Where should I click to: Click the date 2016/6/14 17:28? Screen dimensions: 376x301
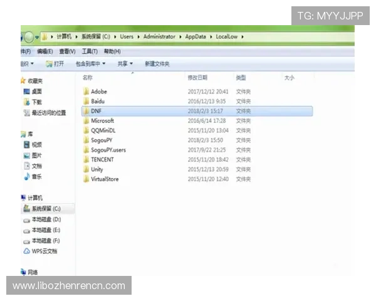206,120
